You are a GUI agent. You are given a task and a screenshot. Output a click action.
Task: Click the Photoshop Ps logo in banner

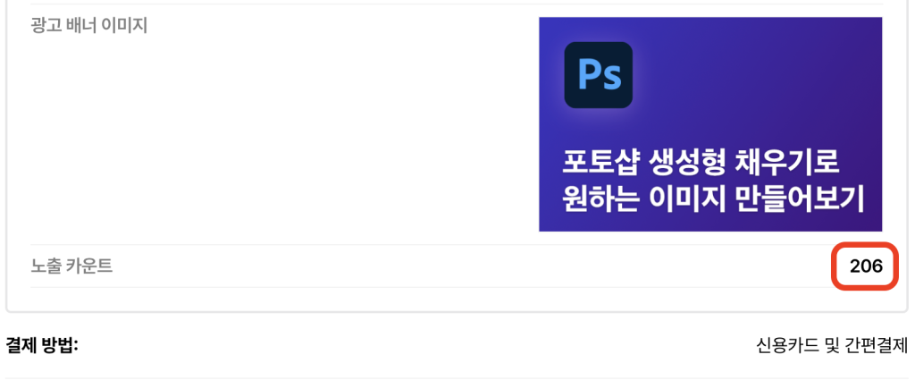[x=598, y=75]
